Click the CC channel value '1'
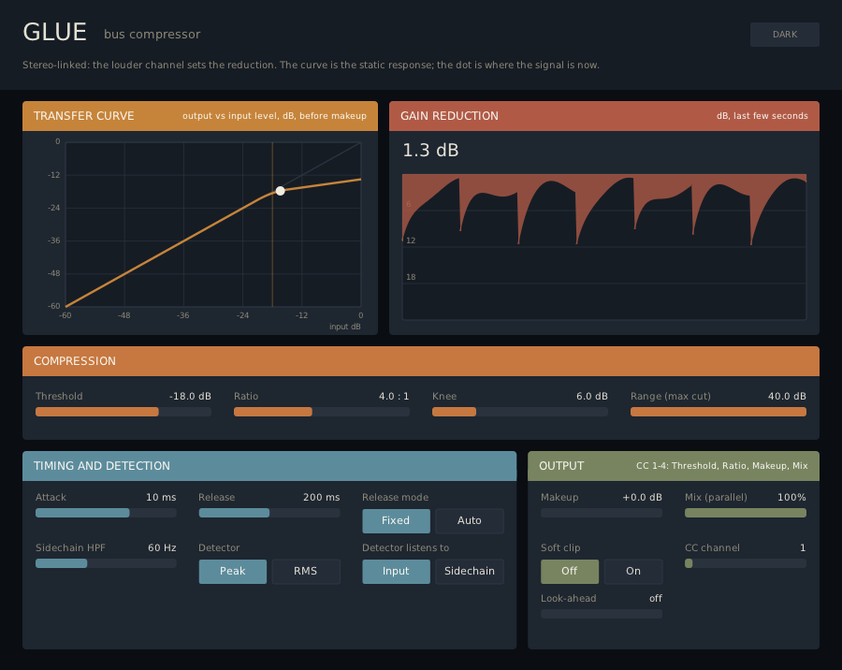Viewport: 842px width, 670px height. (x=803, y=547)
